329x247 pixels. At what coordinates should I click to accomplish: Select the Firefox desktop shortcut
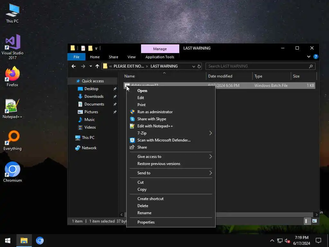[x=13, y=77]
